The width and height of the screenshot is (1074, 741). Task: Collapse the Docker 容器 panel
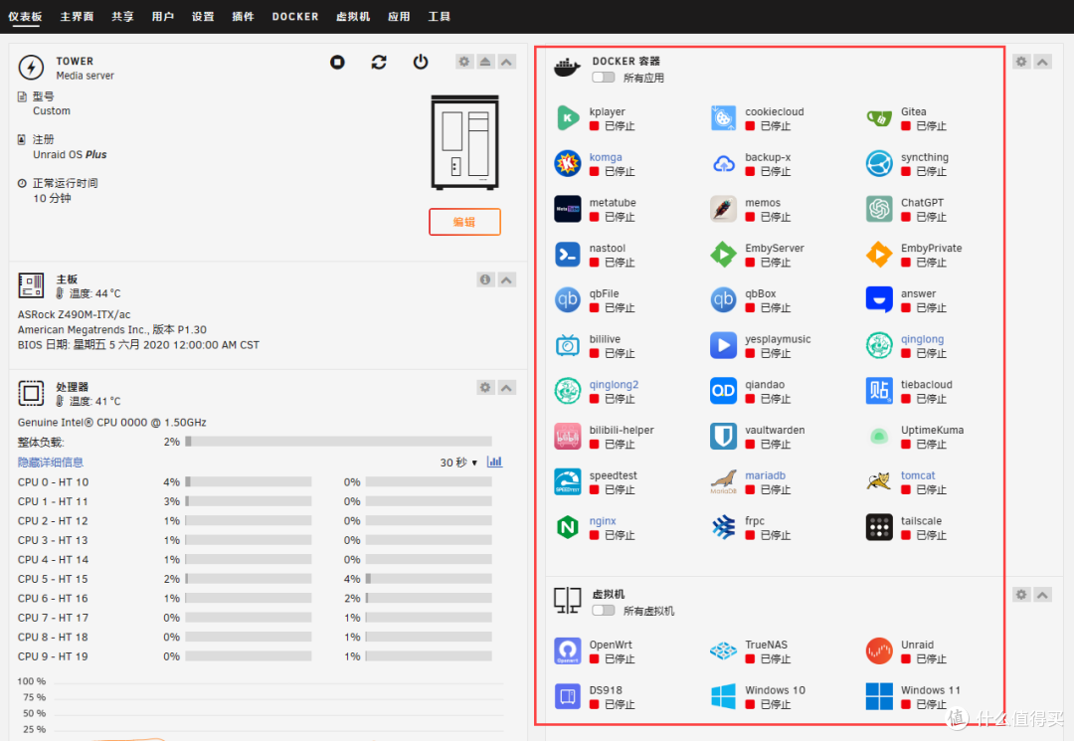(x=1042, y=62)
